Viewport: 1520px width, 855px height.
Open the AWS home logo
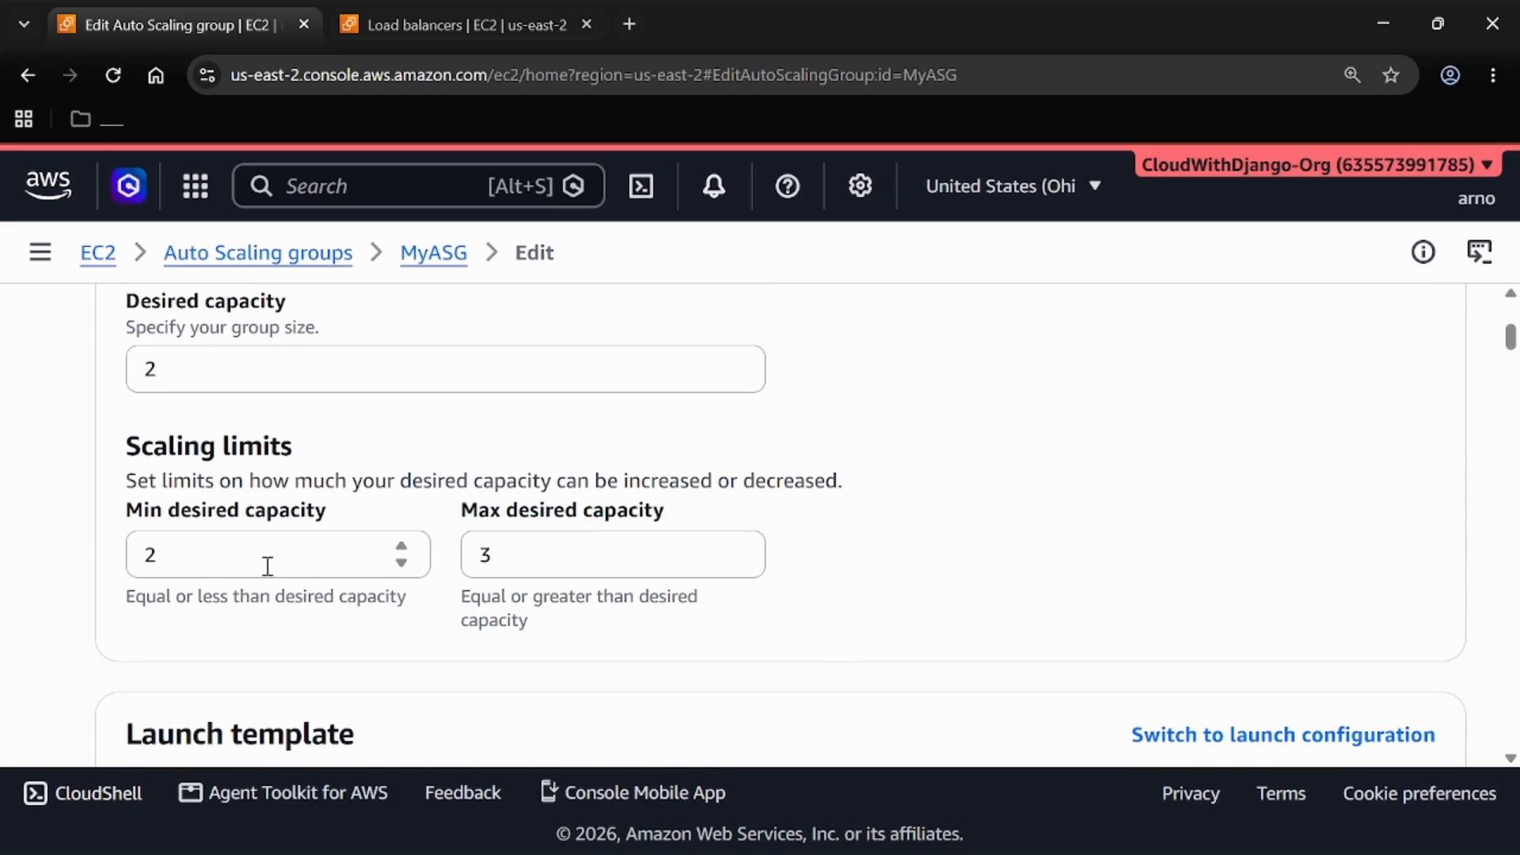(48, 186)
